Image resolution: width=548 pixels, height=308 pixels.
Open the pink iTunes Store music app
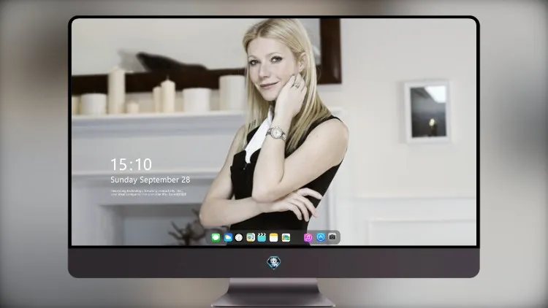308,237
